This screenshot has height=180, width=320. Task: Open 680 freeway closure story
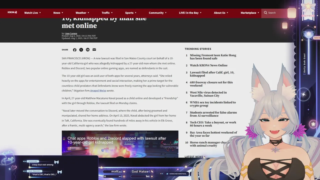[x=211, y=84]
